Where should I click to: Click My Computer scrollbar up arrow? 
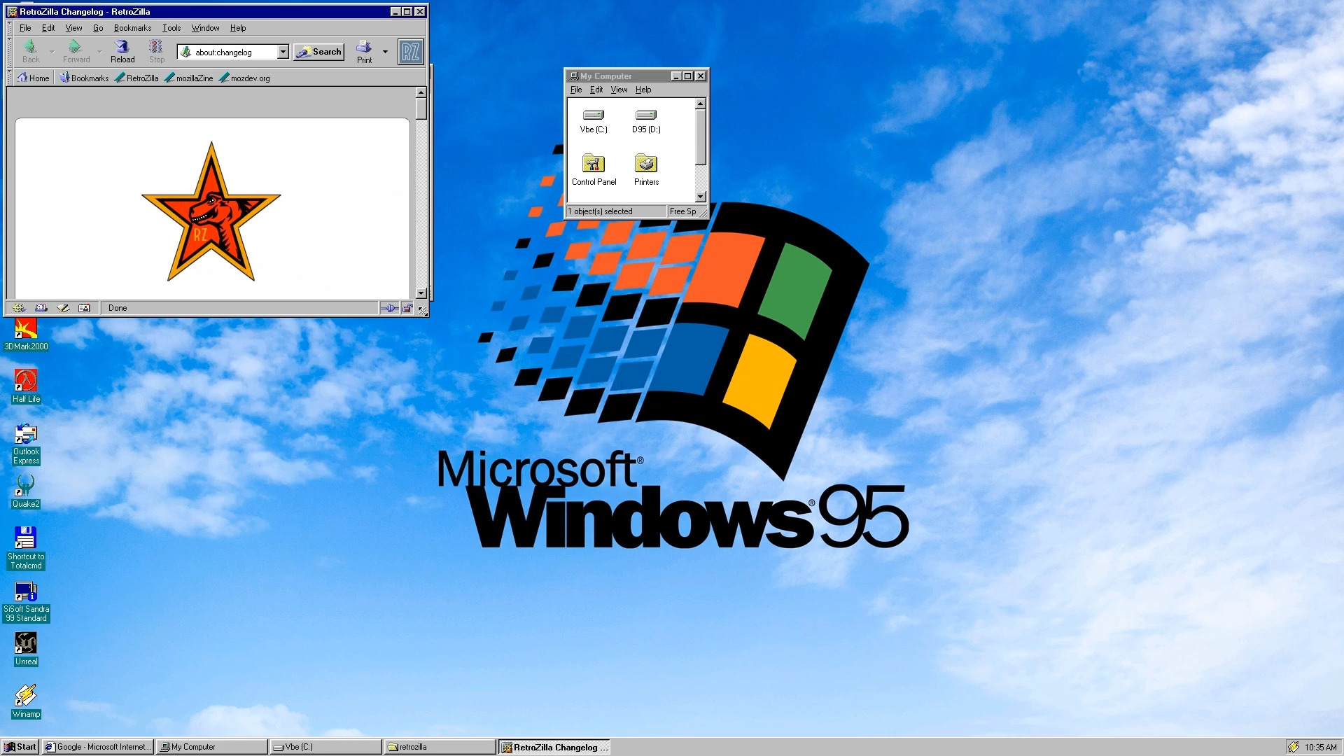coord(700,104)
